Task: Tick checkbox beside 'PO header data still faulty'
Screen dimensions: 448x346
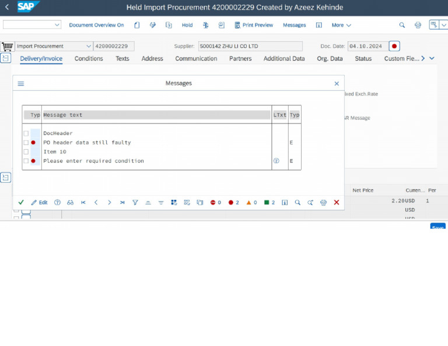Action: click(x=26, y=143)
